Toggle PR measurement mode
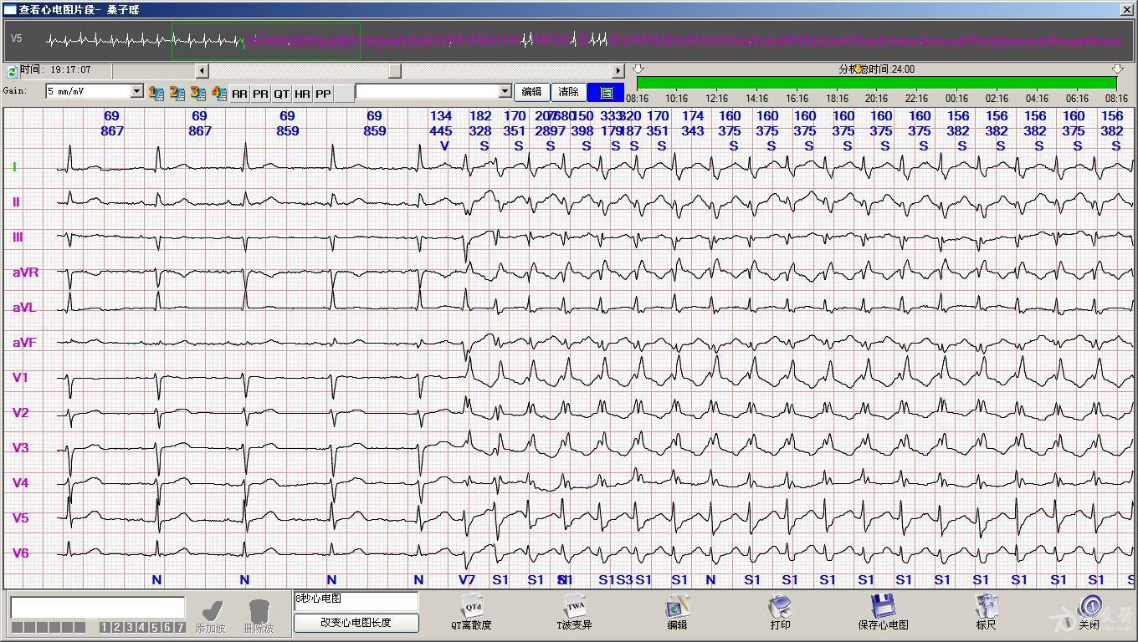 click(260, 94)
